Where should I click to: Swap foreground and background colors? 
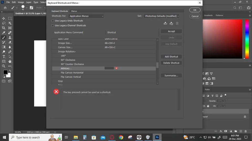(x=10, y=71)
